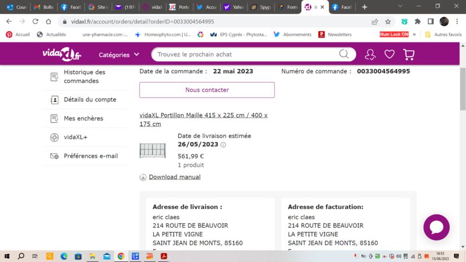Go to the vidaXL.fr logo home

[x=62, y=54]
